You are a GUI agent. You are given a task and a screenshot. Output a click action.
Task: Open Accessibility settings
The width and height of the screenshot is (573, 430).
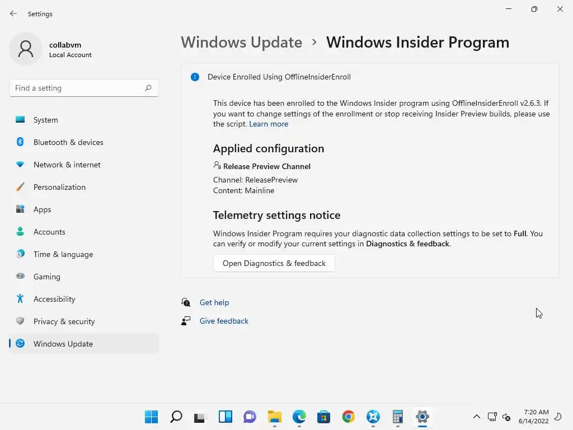pyautogui.click(x=84, y=299)
